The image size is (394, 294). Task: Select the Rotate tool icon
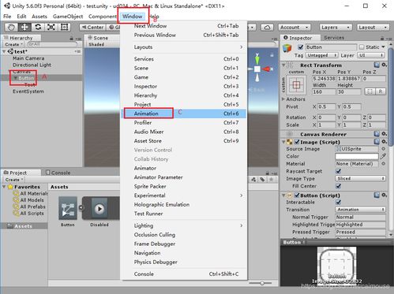pyautogui.click(x=38, y=27)
